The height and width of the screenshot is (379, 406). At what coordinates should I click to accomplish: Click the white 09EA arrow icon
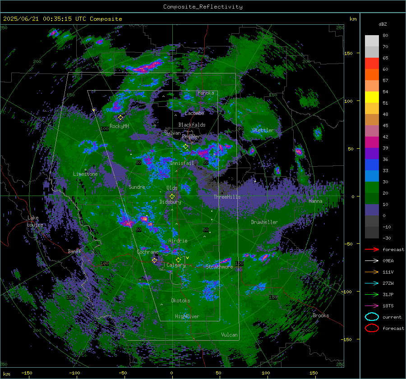click(372, 260)
